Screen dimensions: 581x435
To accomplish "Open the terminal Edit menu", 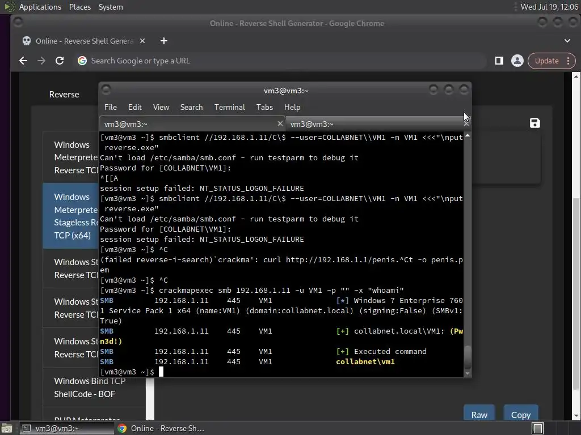I will tap(135, 107).
